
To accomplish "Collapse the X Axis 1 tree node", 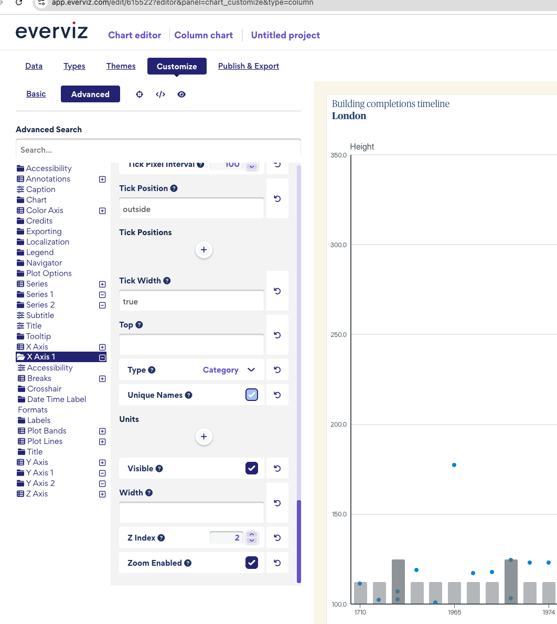I will pyautogui.click(x=102, y=357).
